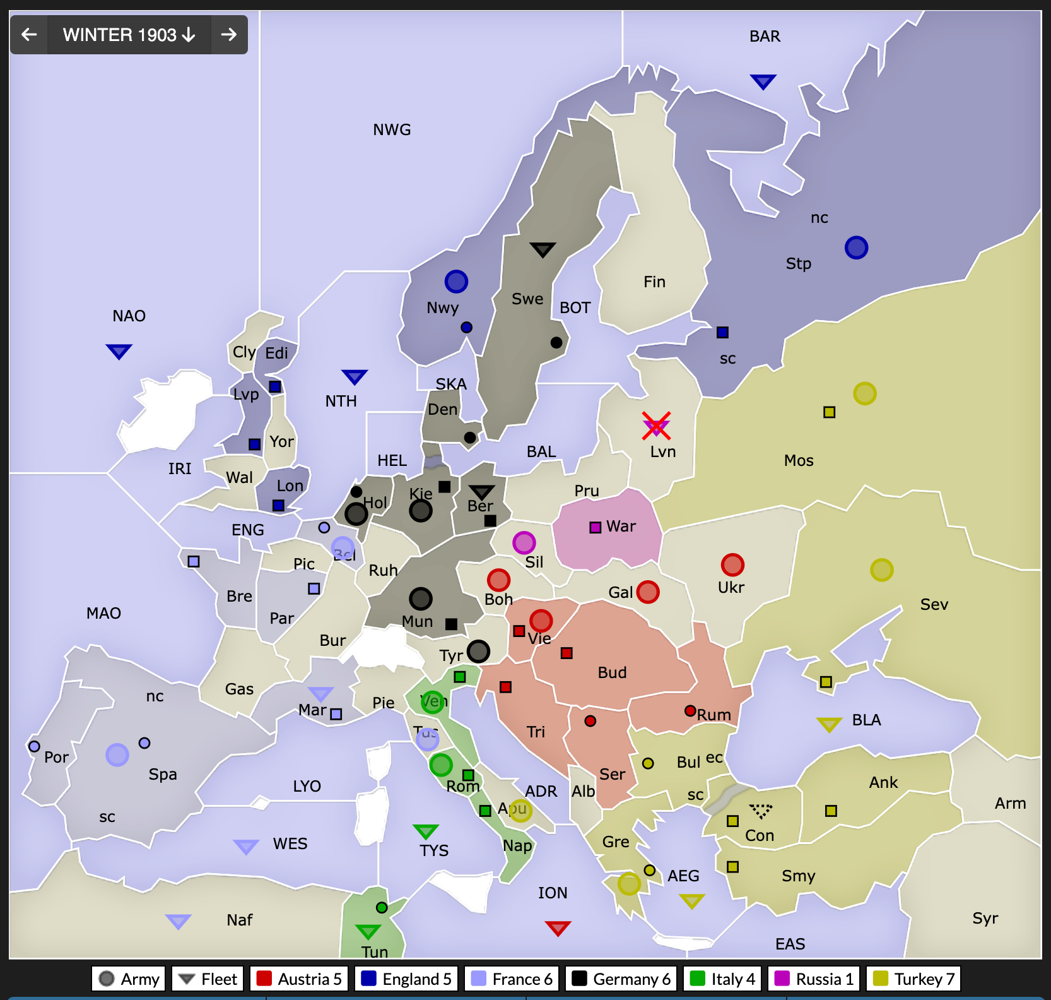This screenshot has height=1000, width=1051.
Task: Click the Germany 6 legend entry
Action: pos(621,979)
